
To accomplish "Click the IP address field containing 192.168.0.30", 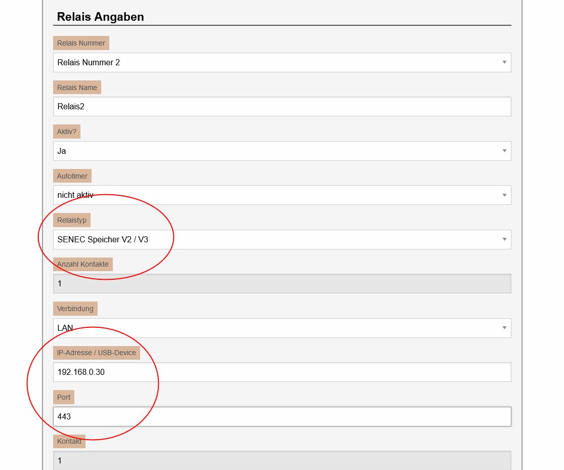I will coord(282,372).
